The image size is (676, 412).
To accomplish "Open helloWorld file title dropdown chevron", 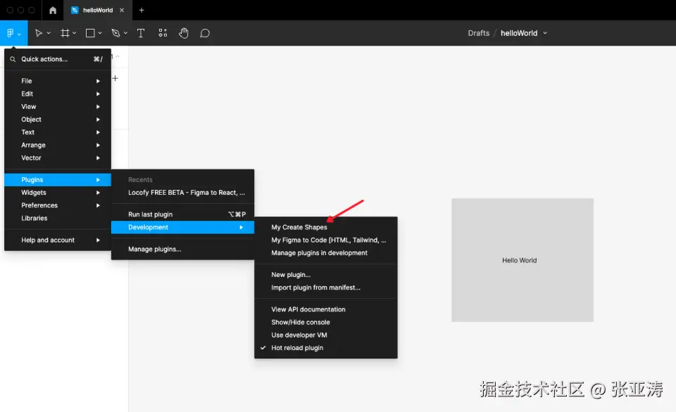I will 545,33.
